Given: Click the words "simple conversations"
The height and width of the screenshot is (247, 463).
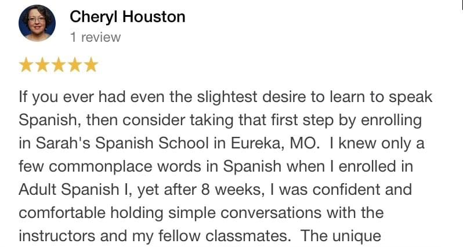Looking at the screenshot, I should tap(245, 213).
